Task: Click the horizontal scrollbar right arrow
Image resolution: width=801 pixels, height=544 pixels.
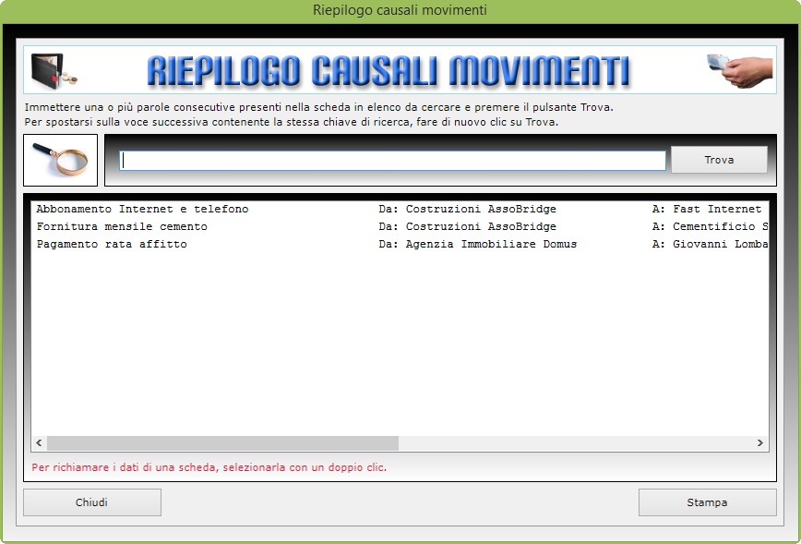Action: click(x=760, y=442)
